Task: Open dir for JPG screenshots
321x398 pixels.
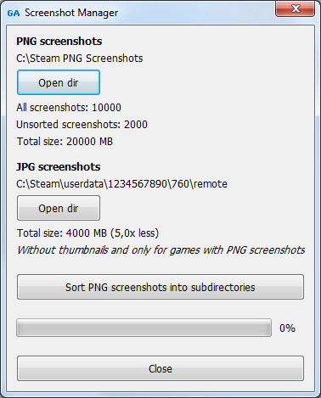Action: coord(59,208)
